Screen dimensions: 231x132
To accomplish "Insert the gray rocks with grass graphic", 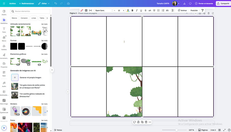I will 26,62.
